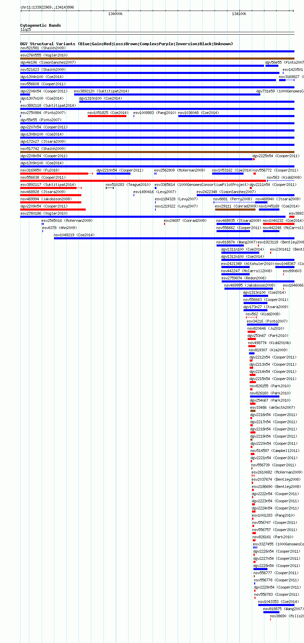The height and width of the screenshot is (643, 304).
Task: Click nsv1036048 (Coe2014) label
Action: [x=198, y=113]
